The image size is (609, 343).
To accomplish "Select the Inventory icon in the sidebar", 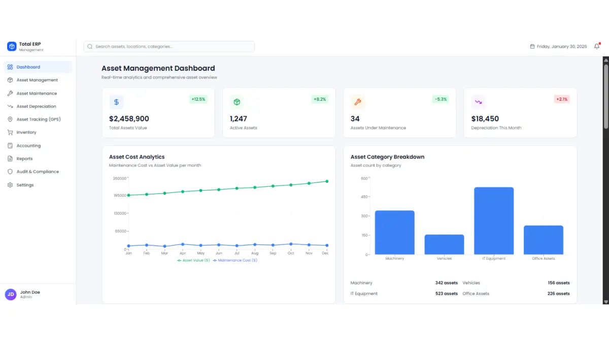I will (x=10, y=132).
